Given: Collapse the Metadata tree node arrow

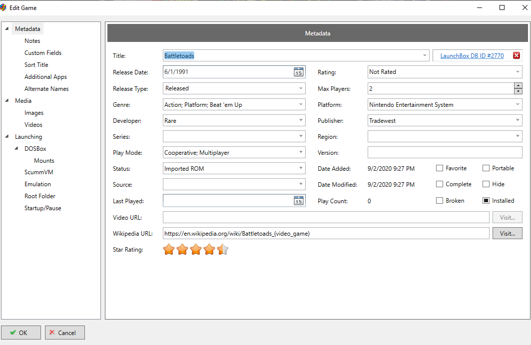Looking at the screenshot, I should click(x=7, y=29).
